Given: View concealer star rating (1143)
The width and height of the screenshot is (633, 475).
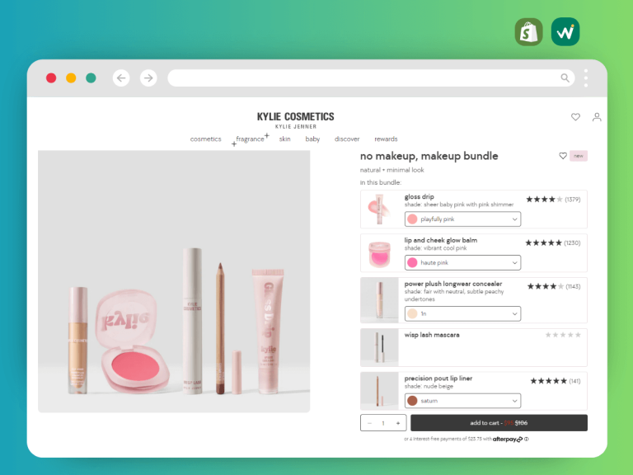Looking at the screenshot, I should click(x=554, y=286).
